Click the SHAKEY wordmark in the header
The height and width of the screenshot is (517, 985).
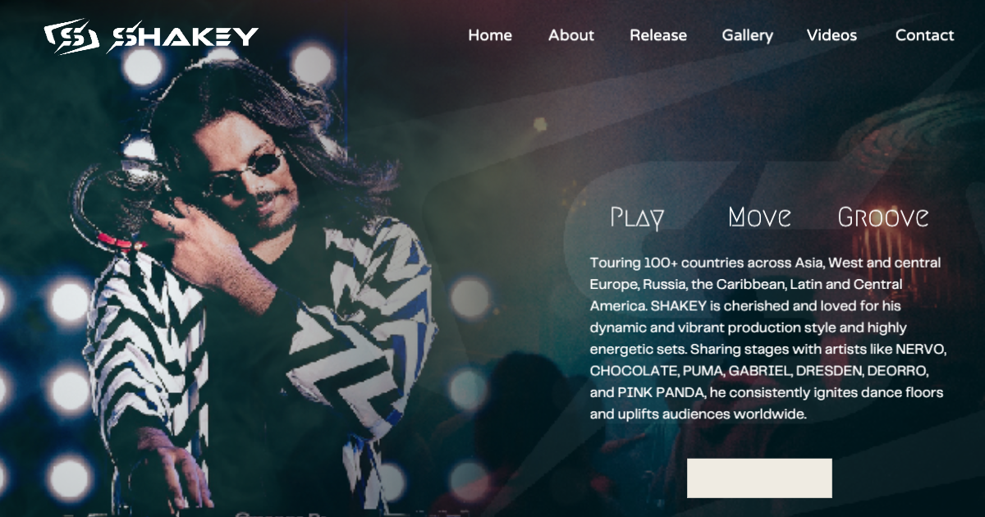[x=183, y=37]
